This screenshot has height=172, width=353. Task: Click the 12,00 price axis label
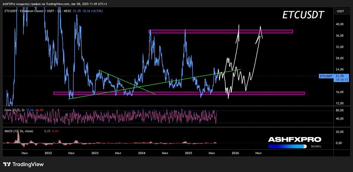(x=340, y=103)
